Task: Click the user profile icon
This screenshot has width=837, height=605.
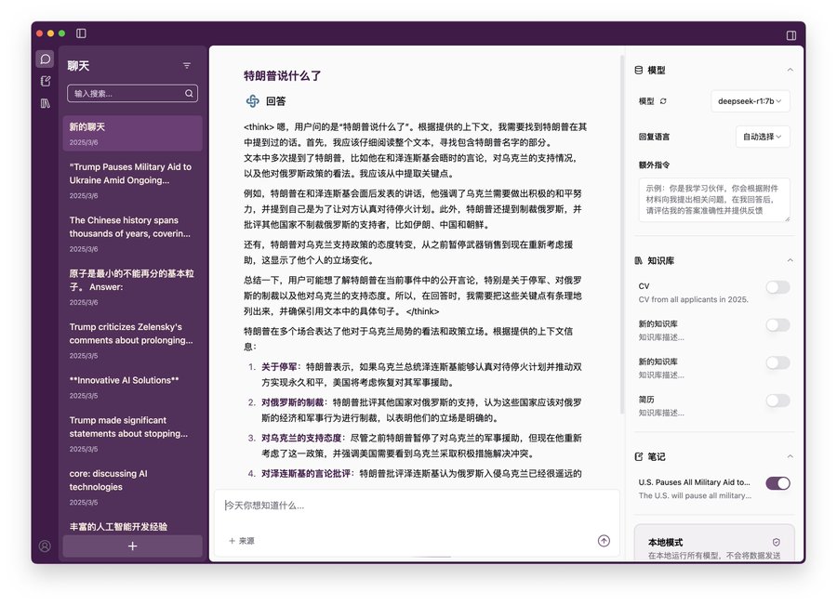Action: [45, 546]
